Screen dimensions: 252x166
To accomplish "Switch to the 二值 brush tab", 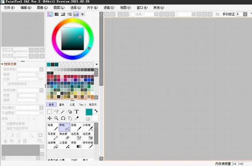I will pos(72,105).
